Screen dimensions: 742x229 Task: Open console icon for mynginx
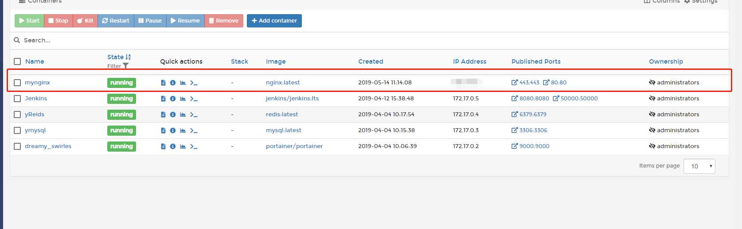click(x=194, y=83)
